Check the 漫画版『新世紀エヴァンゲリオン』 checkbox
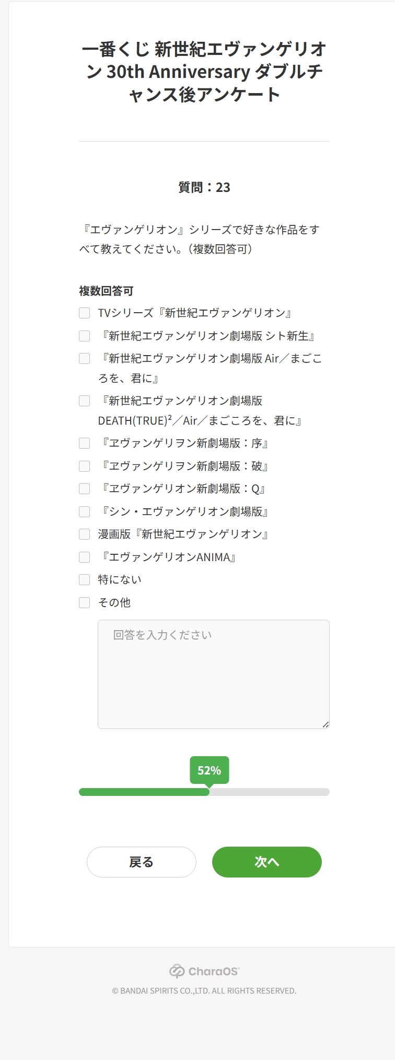395x1060 pixels. [84, 534]
